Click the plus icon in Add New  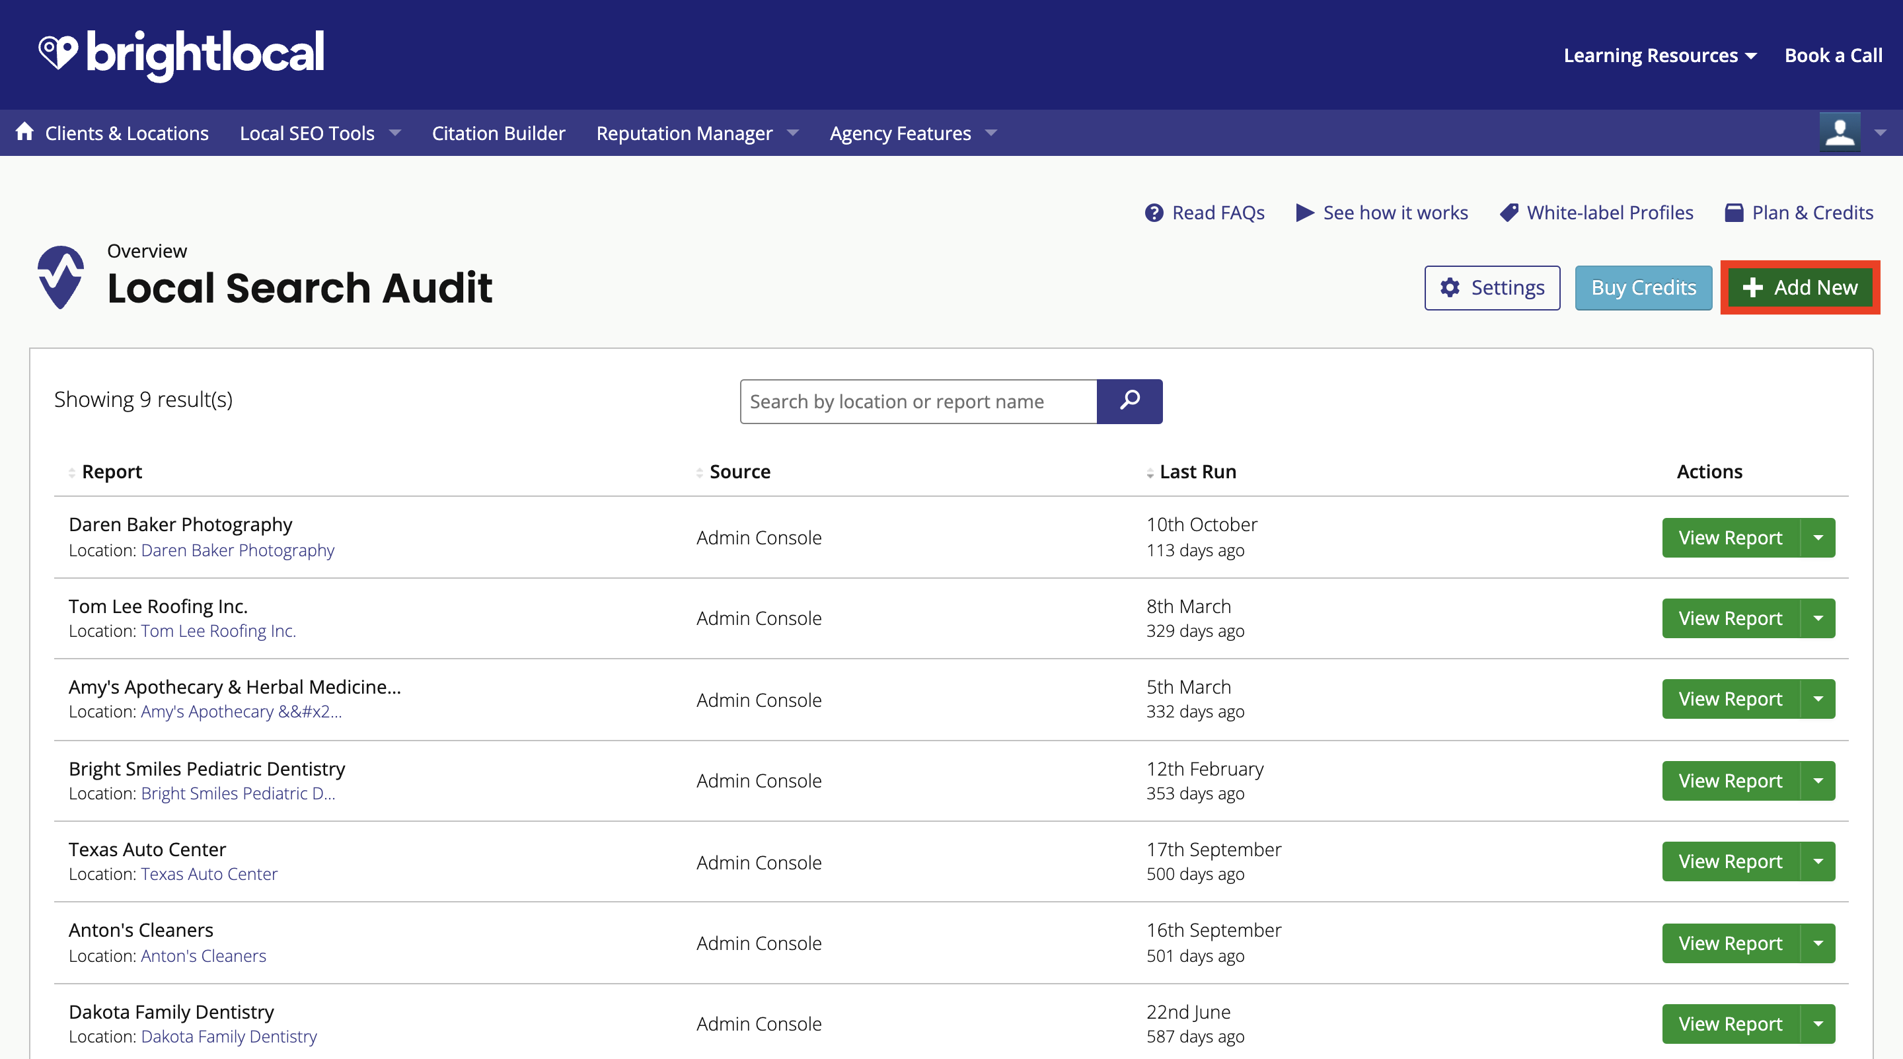coord(1752,287)
